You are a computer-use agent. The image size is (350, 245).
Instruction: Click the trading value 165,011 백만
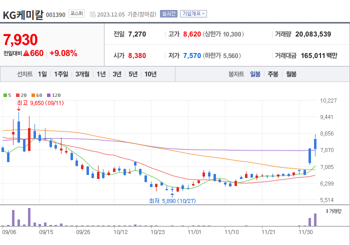[319, 55]
